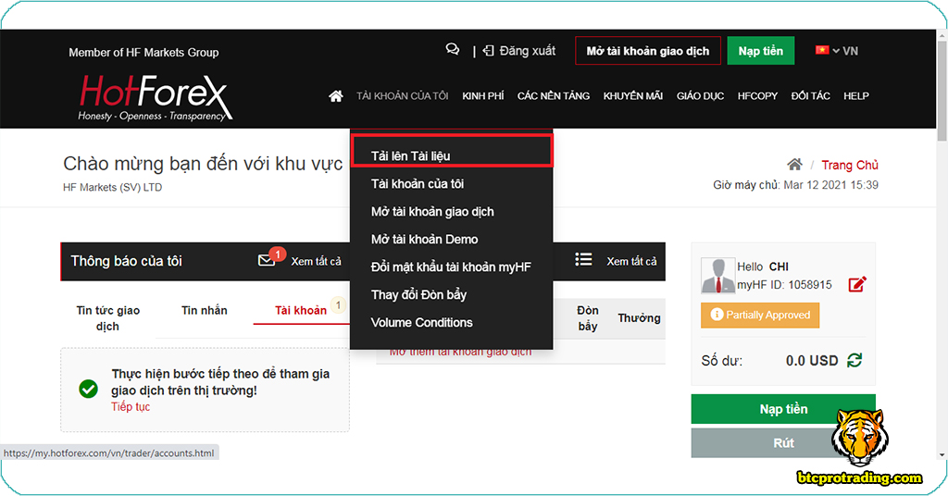Screen dimensions: 948x496
Task: Click the breadcrumb home icon
Action: 794,165
